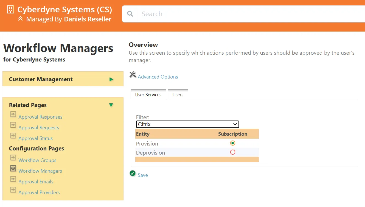
Task: Open the Approval Requests page link
Action: (39, 128)
